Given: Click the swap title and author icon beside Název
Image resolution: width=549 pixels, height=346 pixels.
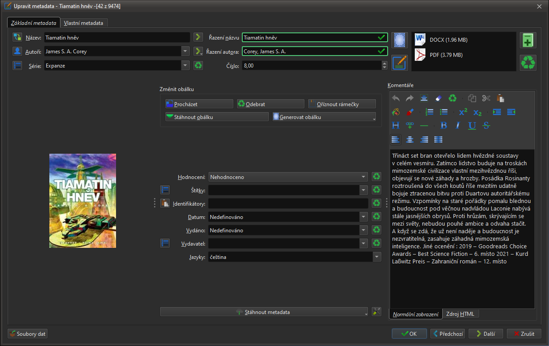Looking at the screenshot, I should coord(17,37).
